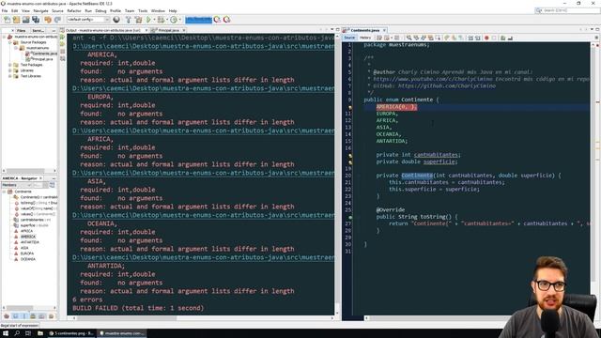Open the Window menu

(x=158, y=10)
